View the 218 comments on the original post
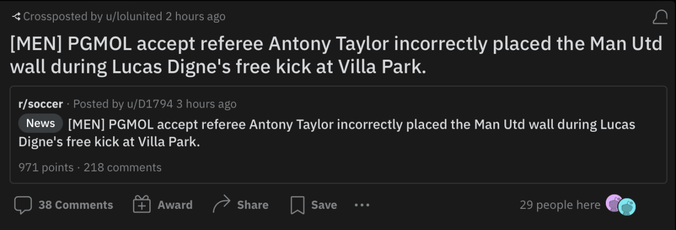This screenshot has height=230, width=676. [x=123, y=168]
